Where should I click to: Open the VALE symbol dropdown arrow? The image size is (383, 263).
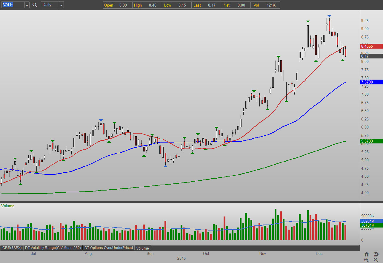click(x=27, y=5)
